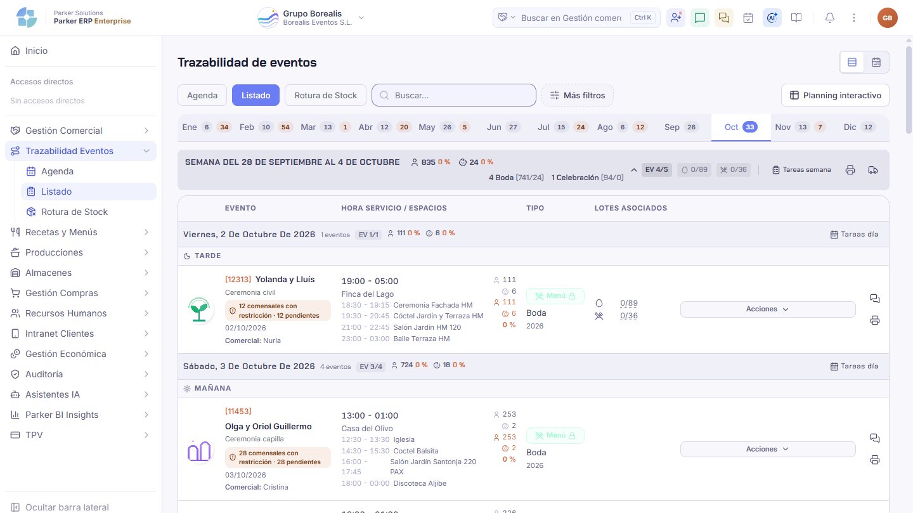The image size is (913, 513).
Task: Focus the Buscar events search field
Action: tap(454, 95)
